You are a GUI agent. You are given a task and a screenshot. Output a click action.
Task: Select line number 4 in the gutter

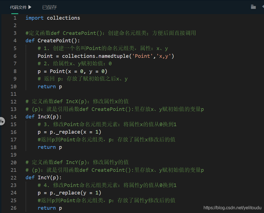click(15, 41)
